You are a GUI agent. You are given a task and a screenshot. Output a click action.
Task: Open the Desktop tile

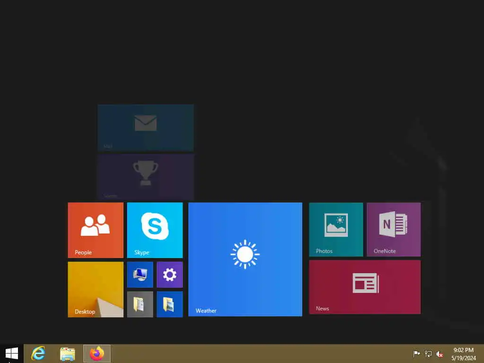(95, 289)
